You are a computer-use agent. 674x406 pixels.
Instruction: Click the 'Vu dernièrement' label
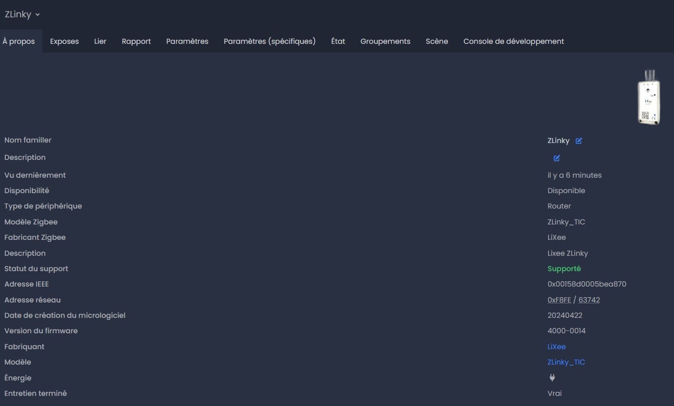pyautogui.click(x=35, y=175)
